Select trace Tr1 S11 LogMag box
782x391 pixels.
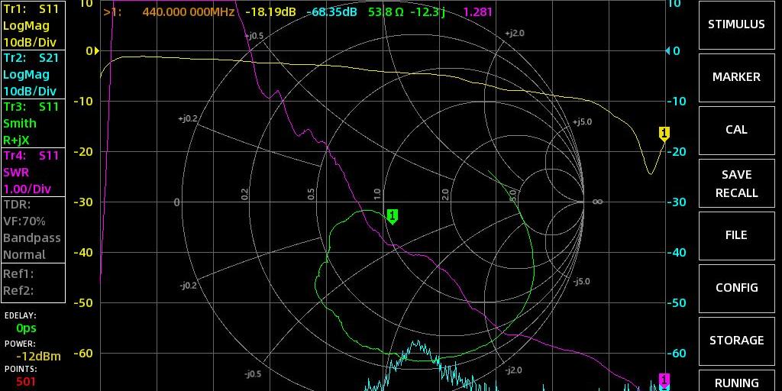[33, 25]
